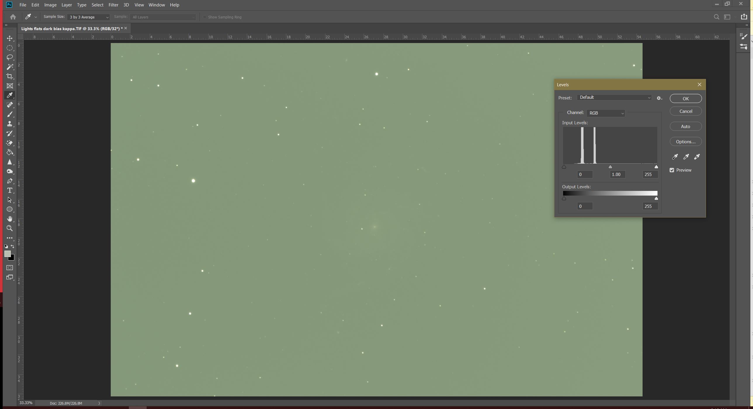Image resolution: width=753 pixels, height=409 pixels.
Task: Open Levels preset options gear
Action: click(659, 98)
